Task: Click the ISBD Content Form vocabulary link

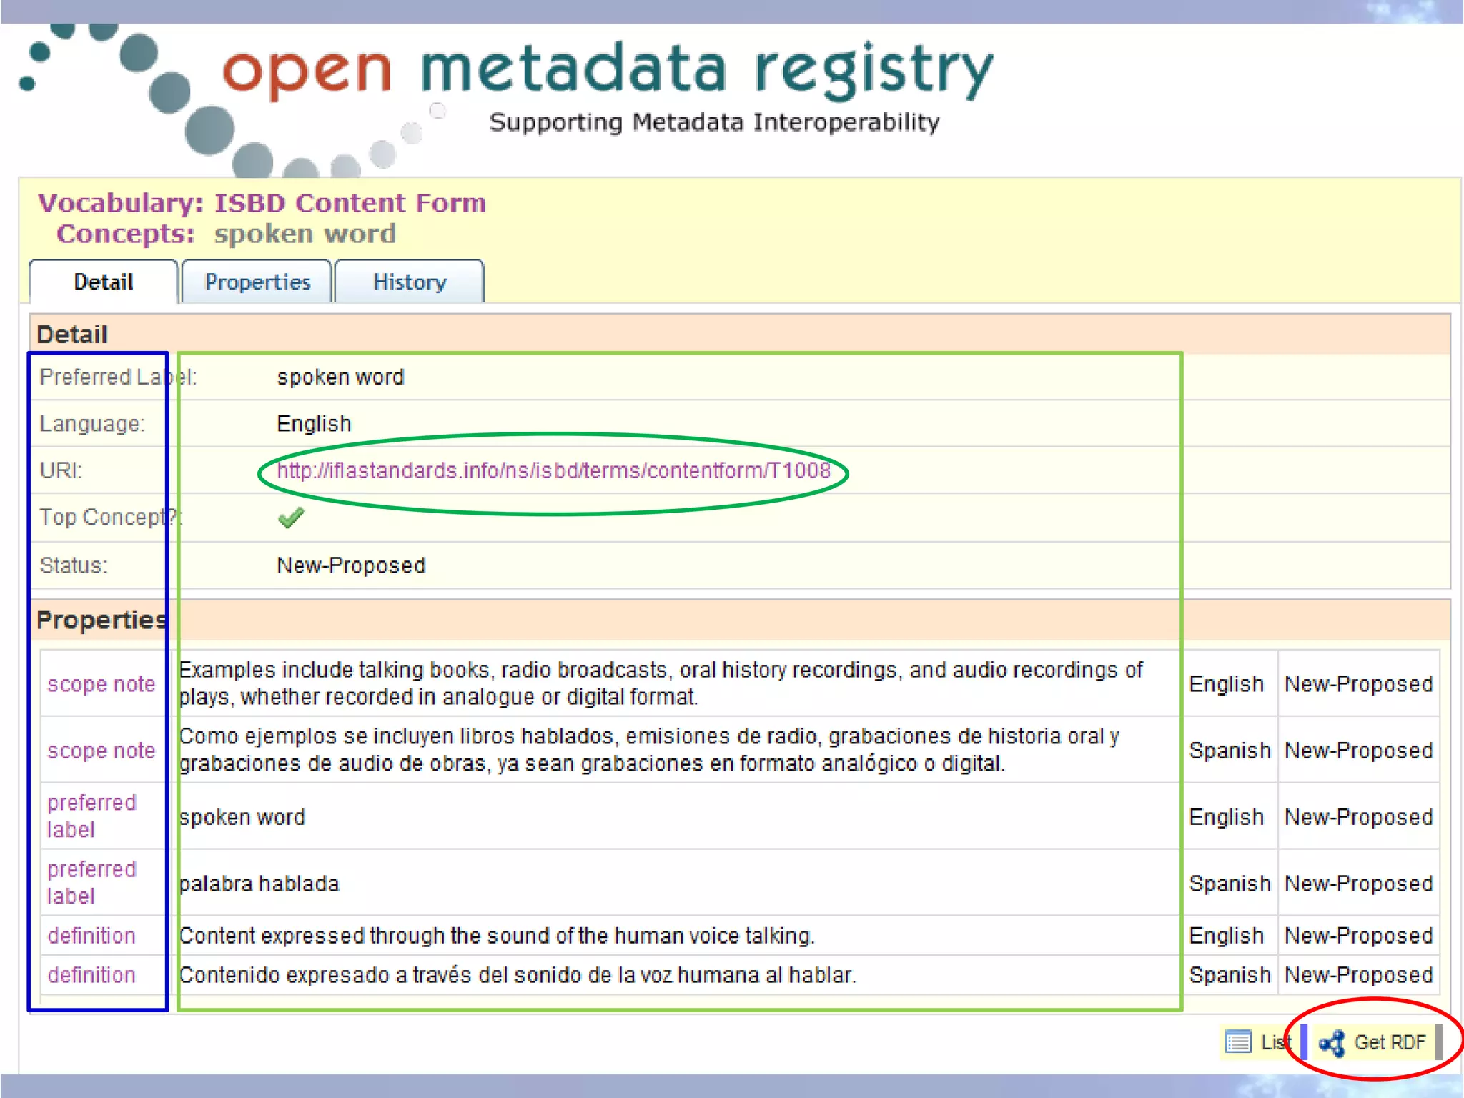Action: [350, 203]
